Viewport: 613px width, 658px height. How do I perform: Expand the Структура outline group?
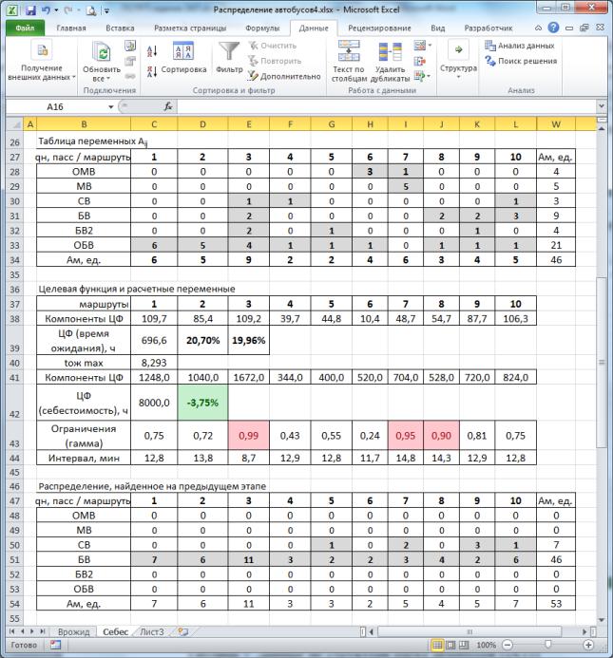click(x=458, y=60)
